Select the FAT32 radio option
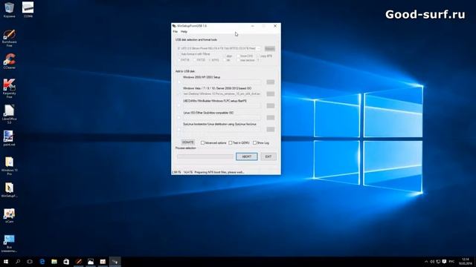Image resolution: width=476 pixels, height=267 pixels. pos(195,60)
